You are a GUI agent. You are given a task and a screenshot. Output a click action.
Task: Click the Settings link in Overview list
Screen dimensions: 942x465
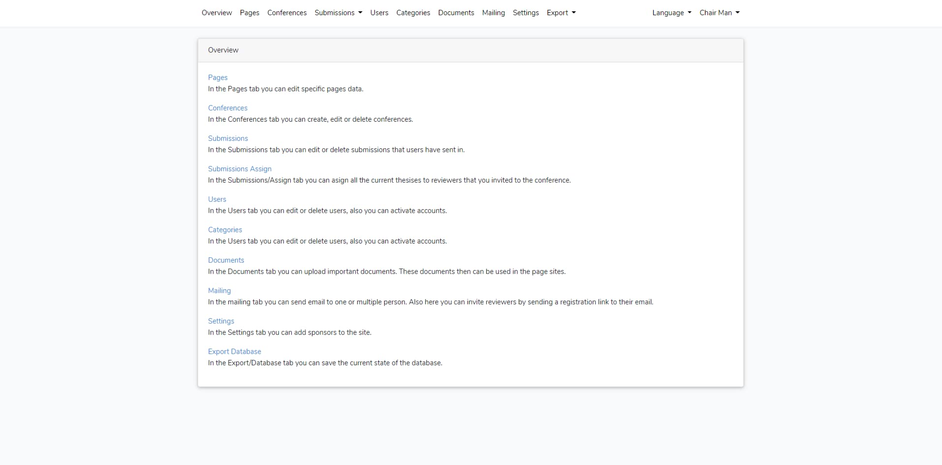coord(221,321)
